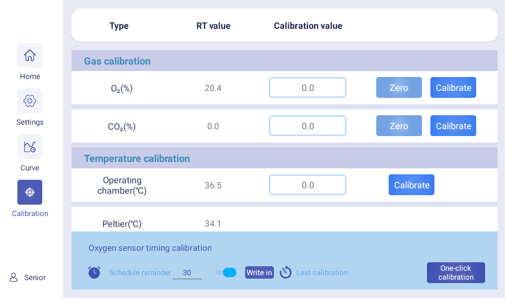Screen dimensions: 505x299
Task: Click the last calibration timer icon
Action: tap(285, 272)
